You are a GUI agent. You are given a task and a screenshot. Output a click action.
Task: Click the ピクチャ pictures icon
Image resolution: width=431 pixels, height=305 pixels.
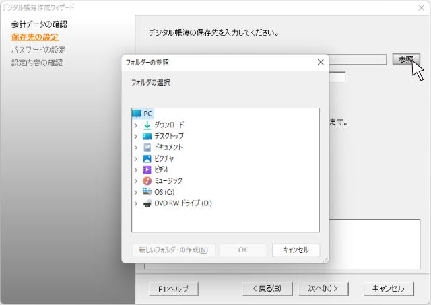pos(147,159)
